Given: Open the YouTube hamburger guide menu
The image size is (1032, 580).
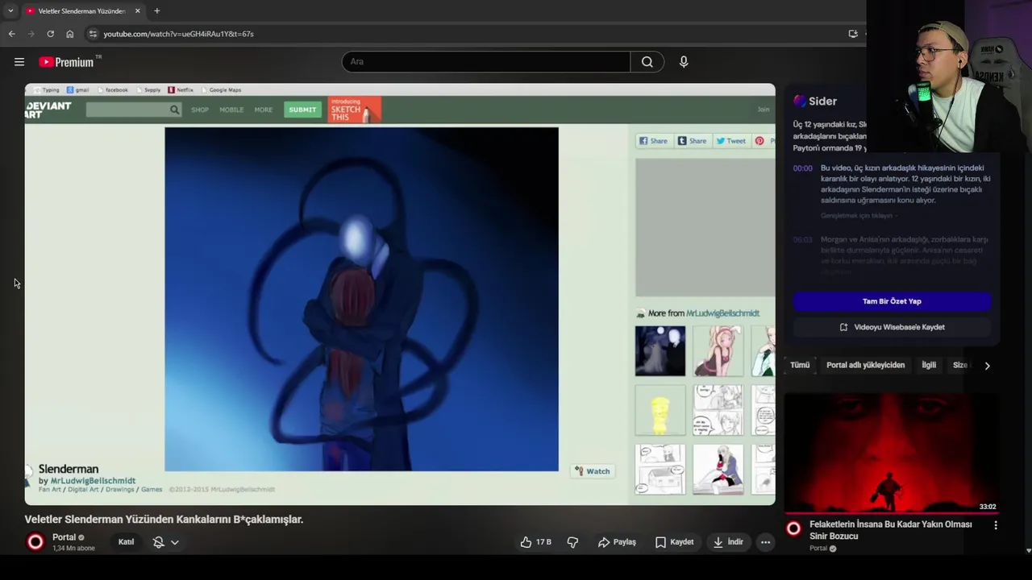Looking at the screenshot, I should click(x=19, y=62).
